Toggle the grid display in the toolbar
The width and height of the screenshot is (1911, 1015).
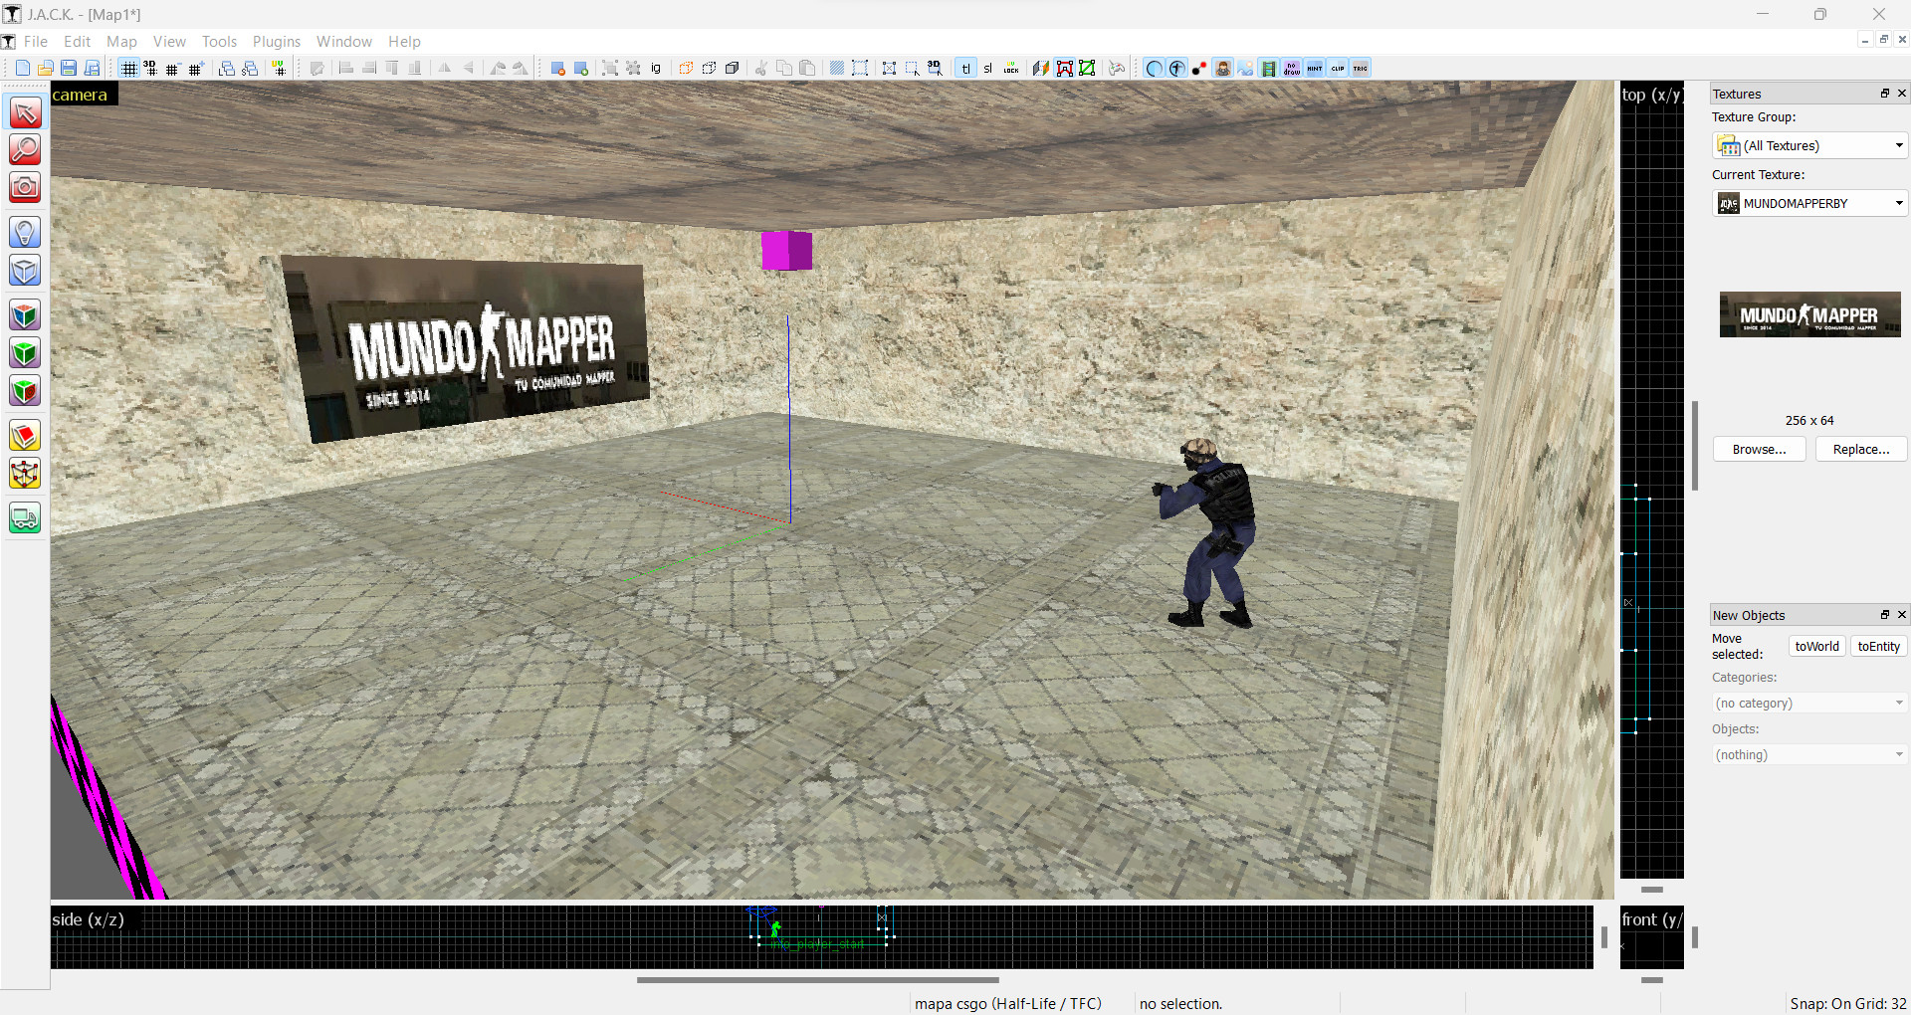(x=128, y=68)
